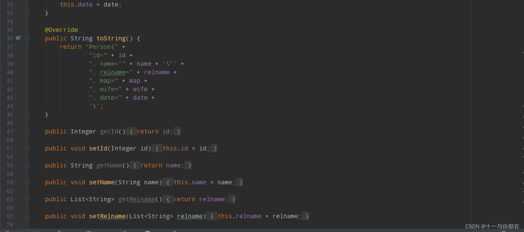Screen dimensions: 524x232
Task: Click the toString method name
Action: 111,38
